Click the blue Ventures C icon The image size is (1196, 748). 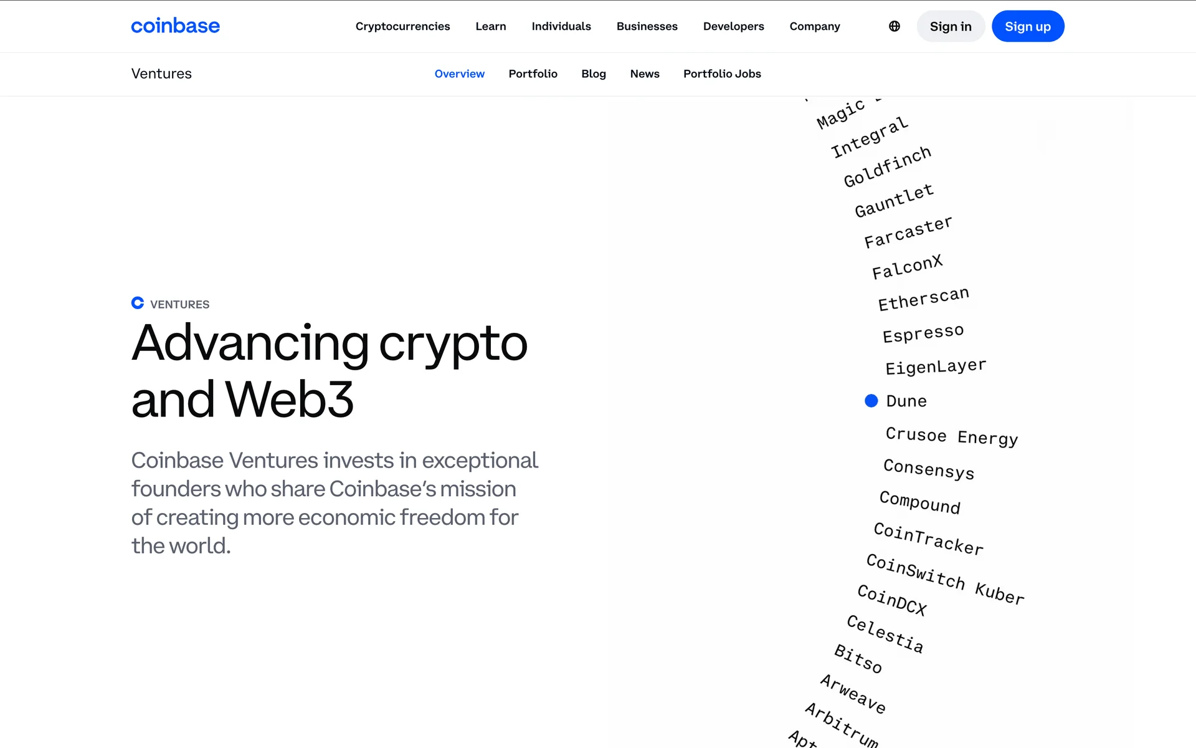click(138, 303)
